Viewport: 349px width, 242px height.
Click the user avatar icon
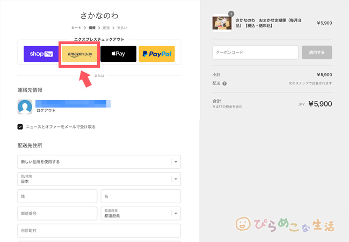coord(25,107)
